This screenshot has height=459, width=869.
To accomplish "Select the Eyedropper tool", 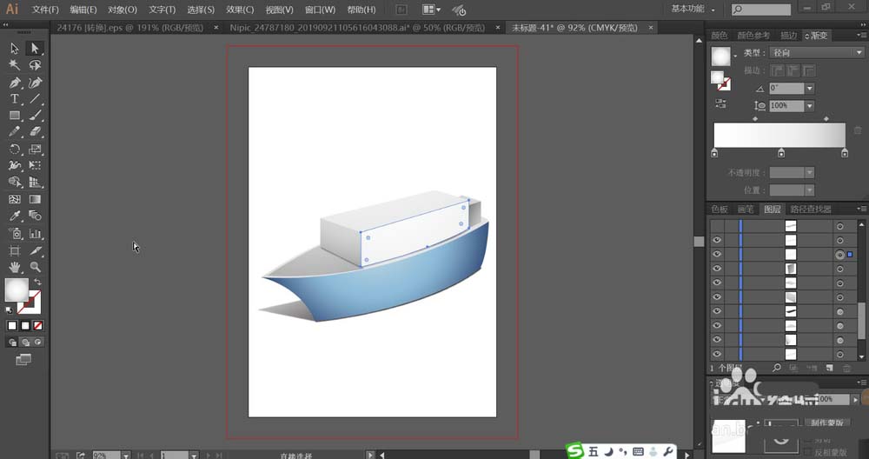I will [15, 216].
